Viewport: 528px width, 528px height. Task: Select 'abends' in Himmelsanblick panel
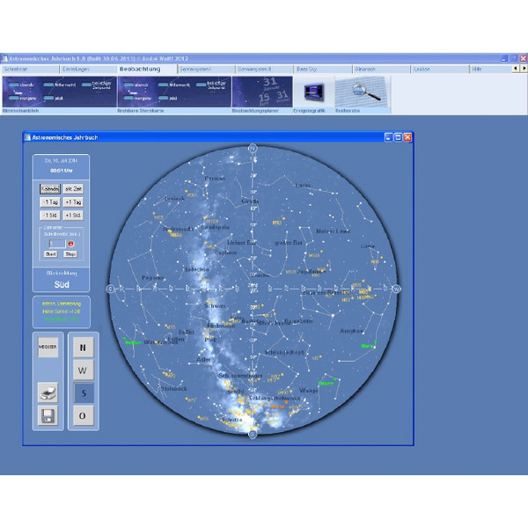pos(21,84)
